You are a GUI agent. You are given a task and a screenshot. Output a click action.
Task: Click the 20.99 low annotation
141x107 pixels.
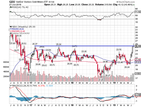click(70, 64)
